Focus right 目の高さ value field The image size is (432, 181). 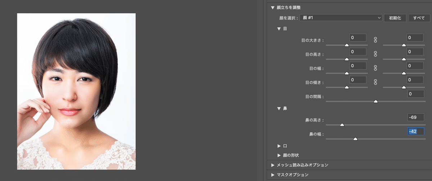point(415,51)
